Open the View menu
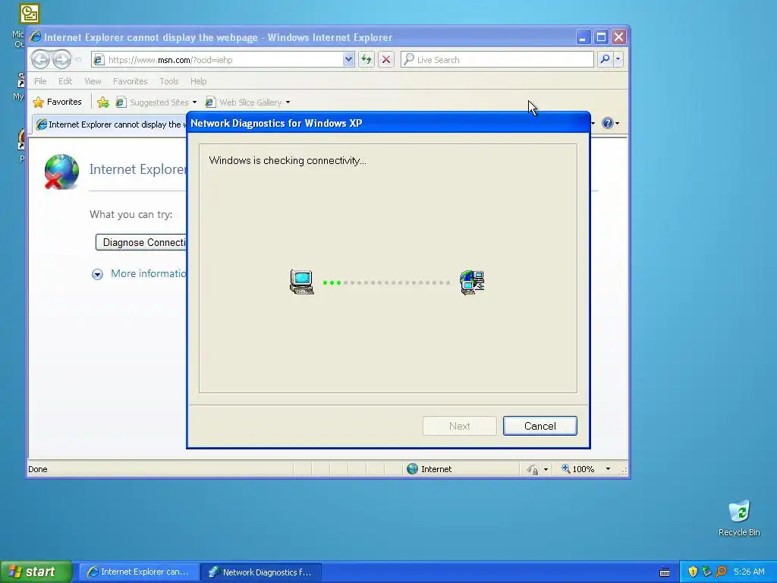777x583 pixels. 93,80
